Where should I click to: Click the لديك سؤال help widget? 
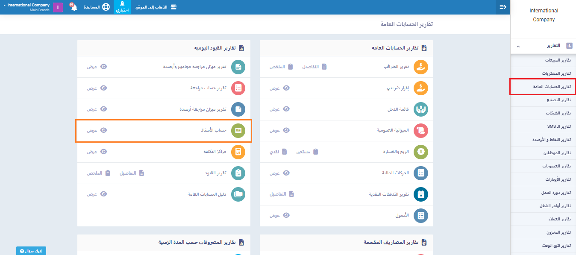click(x=31, y=251)
